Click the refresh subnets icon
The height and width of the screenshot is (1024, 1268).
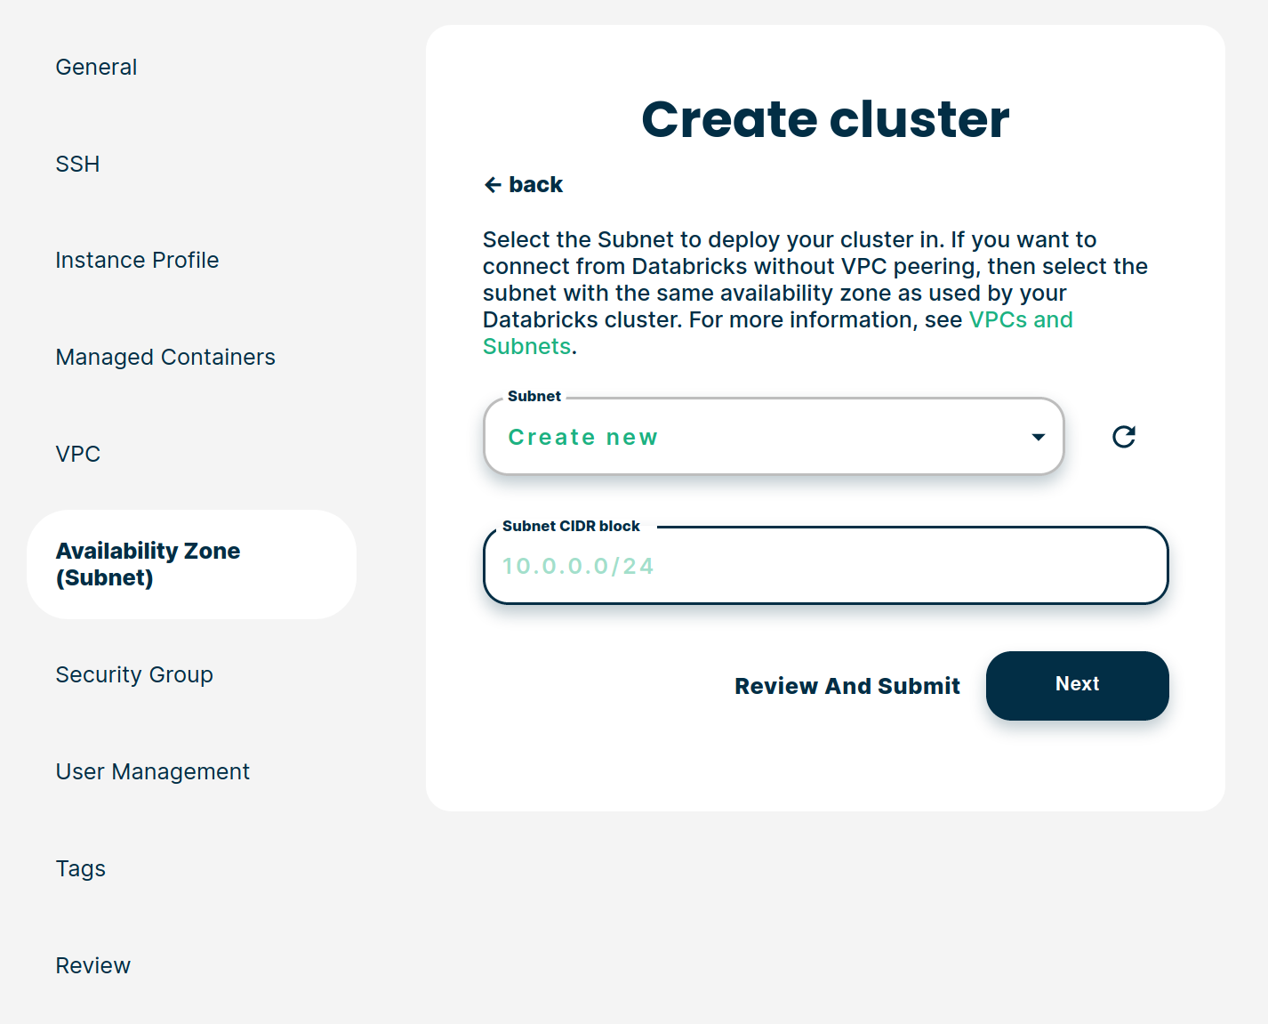1124,437
